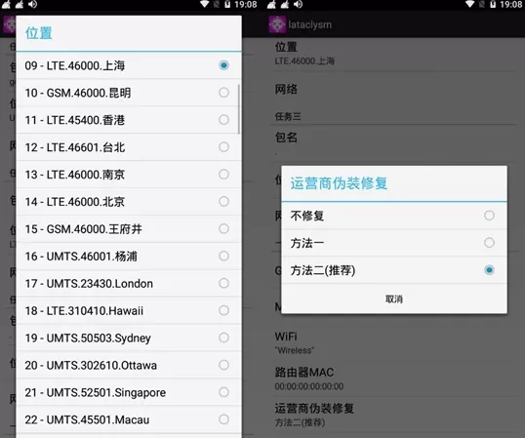Choose 11 - LTE.45400.香港 location

coord(129,120)
